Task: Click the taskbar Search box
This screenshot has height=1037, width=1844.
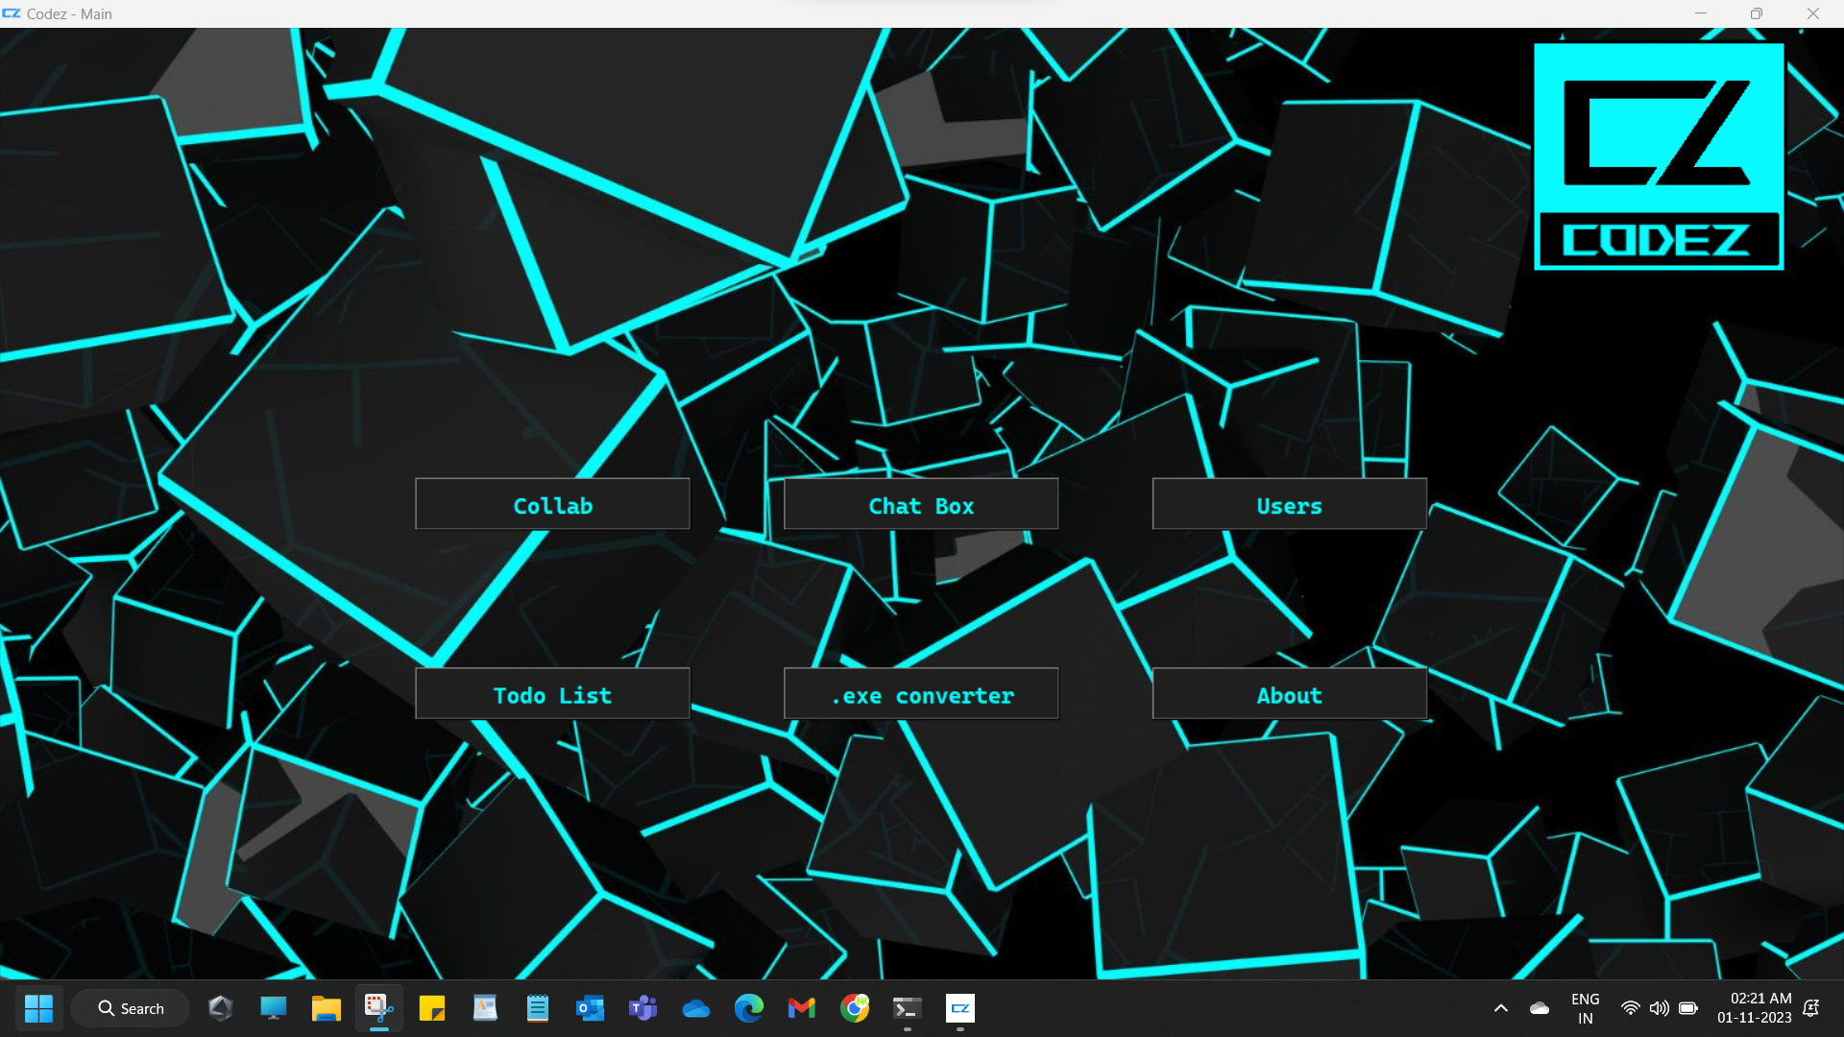Action: tap(131, 1008)
